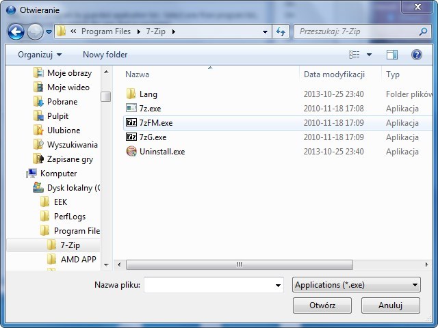Refresh the 7-Zip folder view
Viewport: 438px width, 328px height.
pos(281,32)
